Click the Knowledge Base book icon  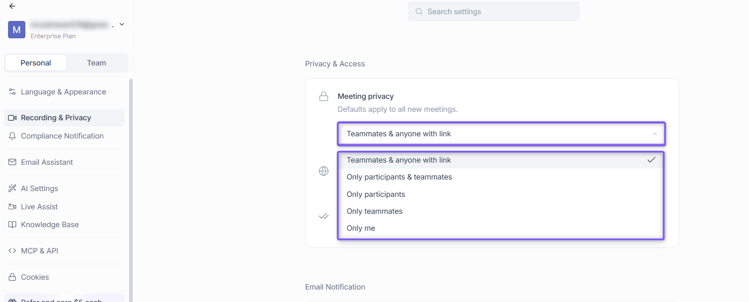pos(12,224)
